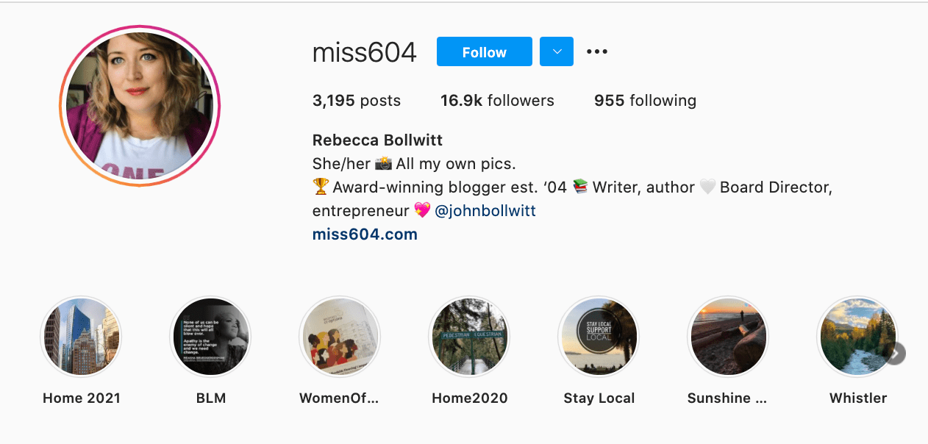
Task: Select the 3,195 posts count
Action: [357, 101]
